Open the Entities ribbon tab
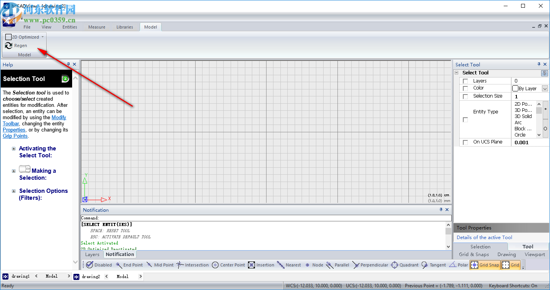Image resolution: width=550 pixels, height=290 pixels. point(70,27)
